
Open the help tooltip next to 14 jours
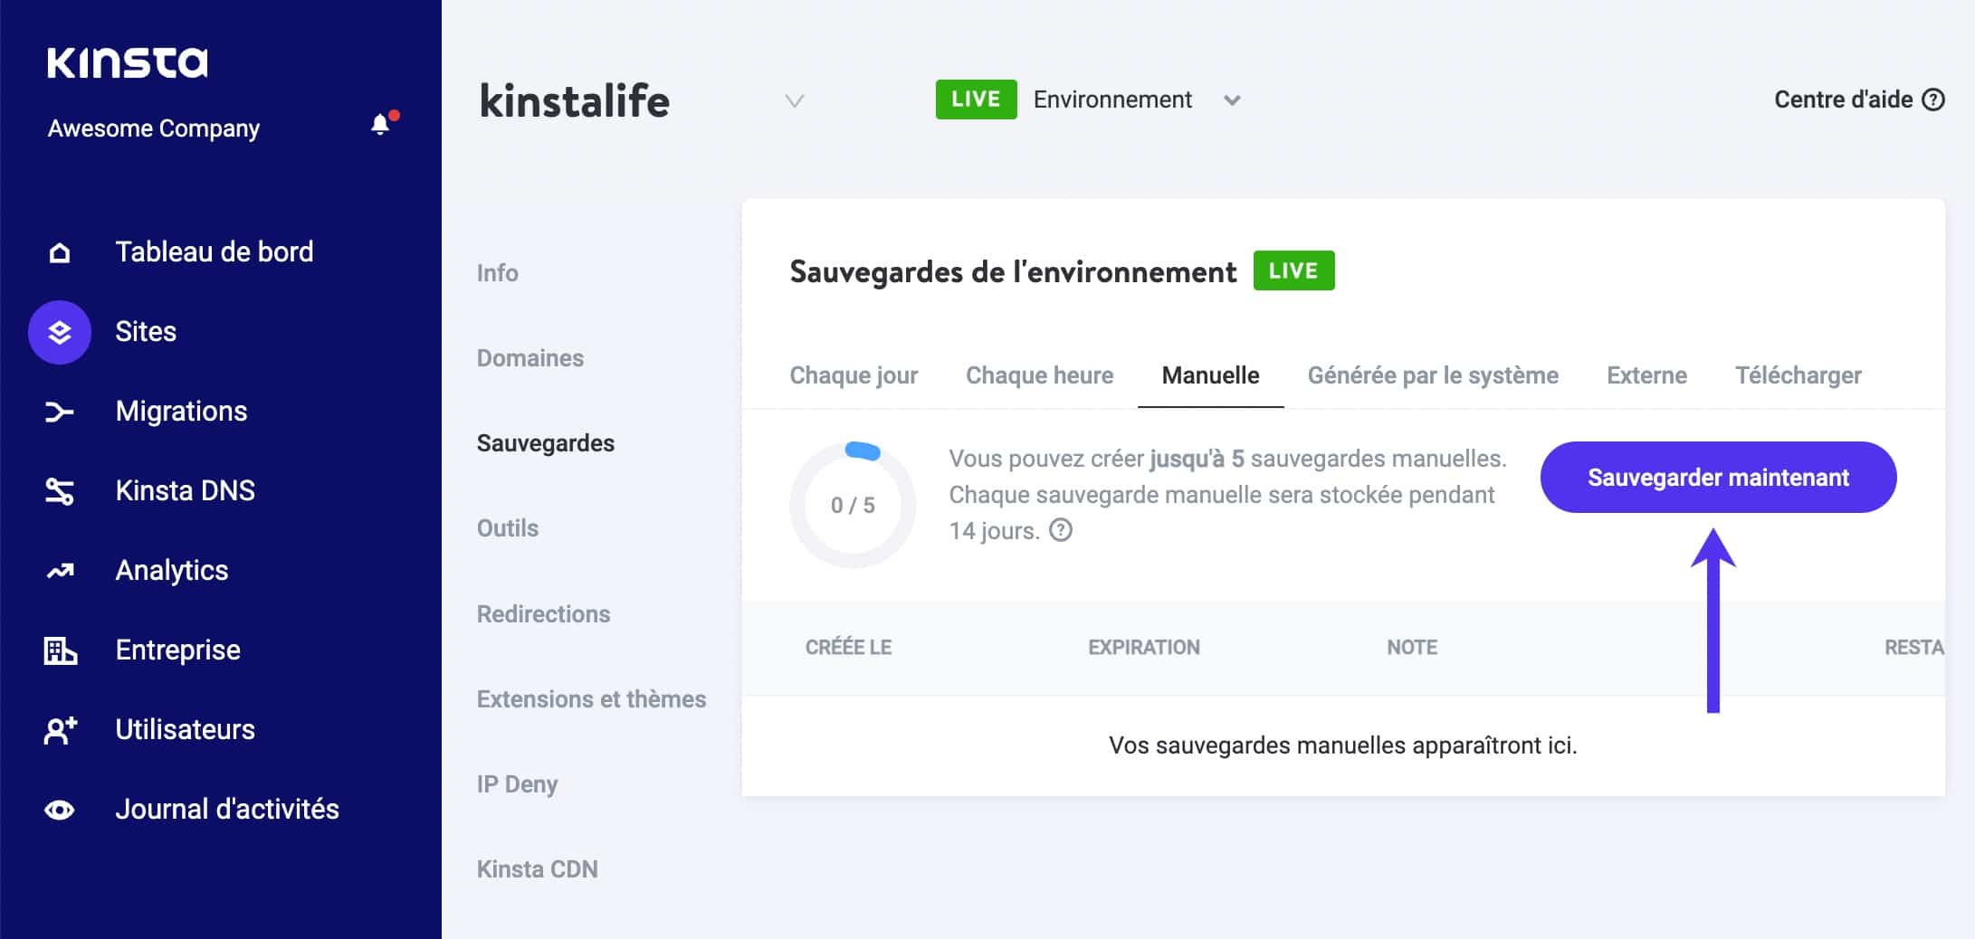(x=1061, y=531)
